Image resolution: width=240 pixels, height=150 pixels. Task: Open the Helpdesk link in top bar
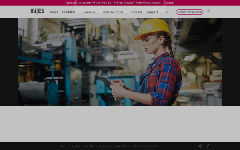tap(168, 3)
